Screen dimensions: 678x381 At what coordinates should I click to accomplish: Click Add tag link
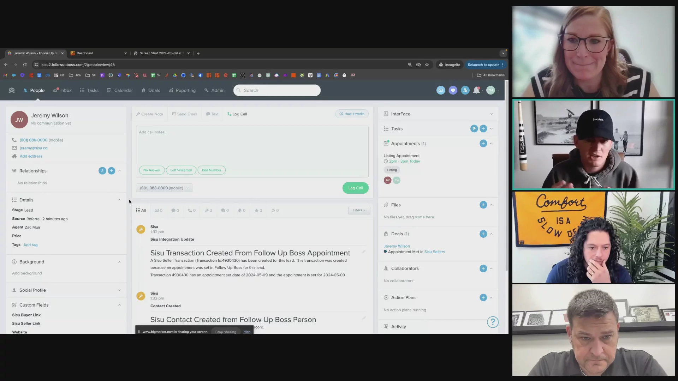point(30,245)
